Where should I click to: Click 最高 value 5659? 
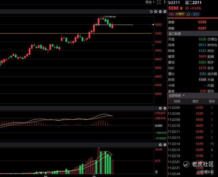pos(202,56)
